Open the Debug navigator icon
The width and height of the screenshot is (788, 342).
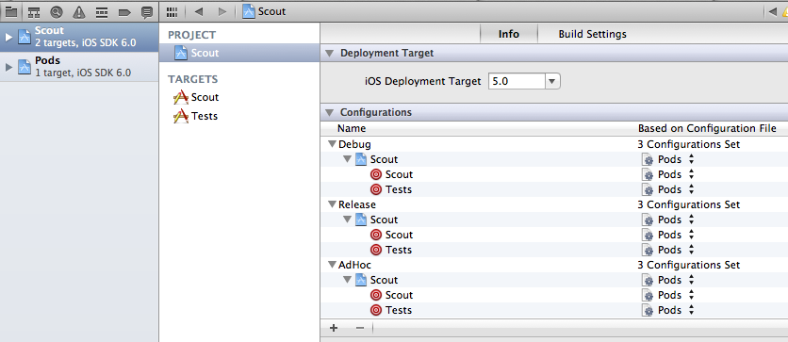click(x=102, y=11)
